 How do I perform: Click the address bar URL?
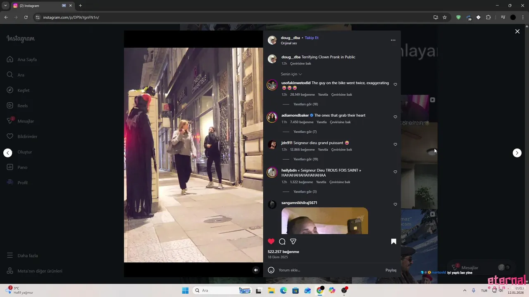[x=71, y=17]
